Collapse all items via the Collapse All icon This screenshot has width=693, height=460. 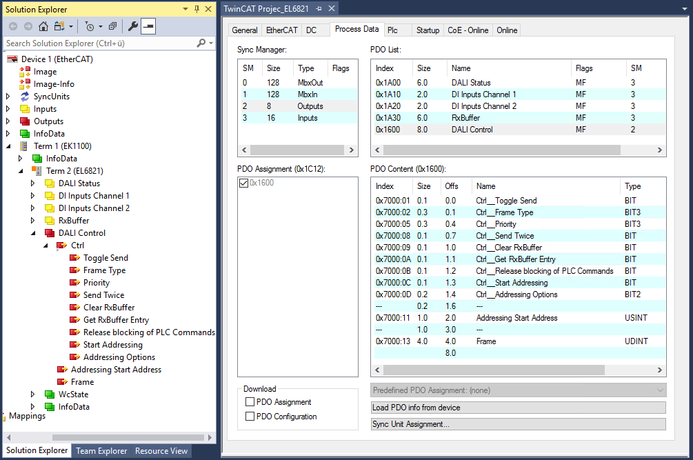112,26
